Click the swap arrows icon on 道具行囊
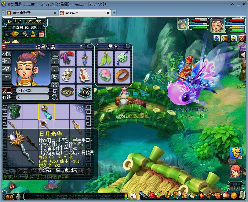The height and width of the screenshot is (202, 248). pyautogui.click(x=4, y=46)
